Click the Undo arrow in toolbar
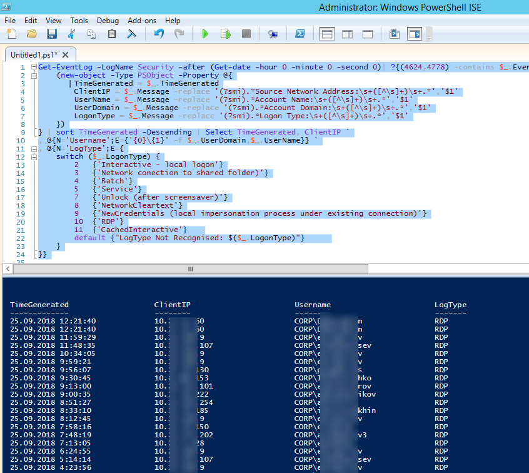The height and width of the screenshot is (473, 529). (x=159, y=34)
